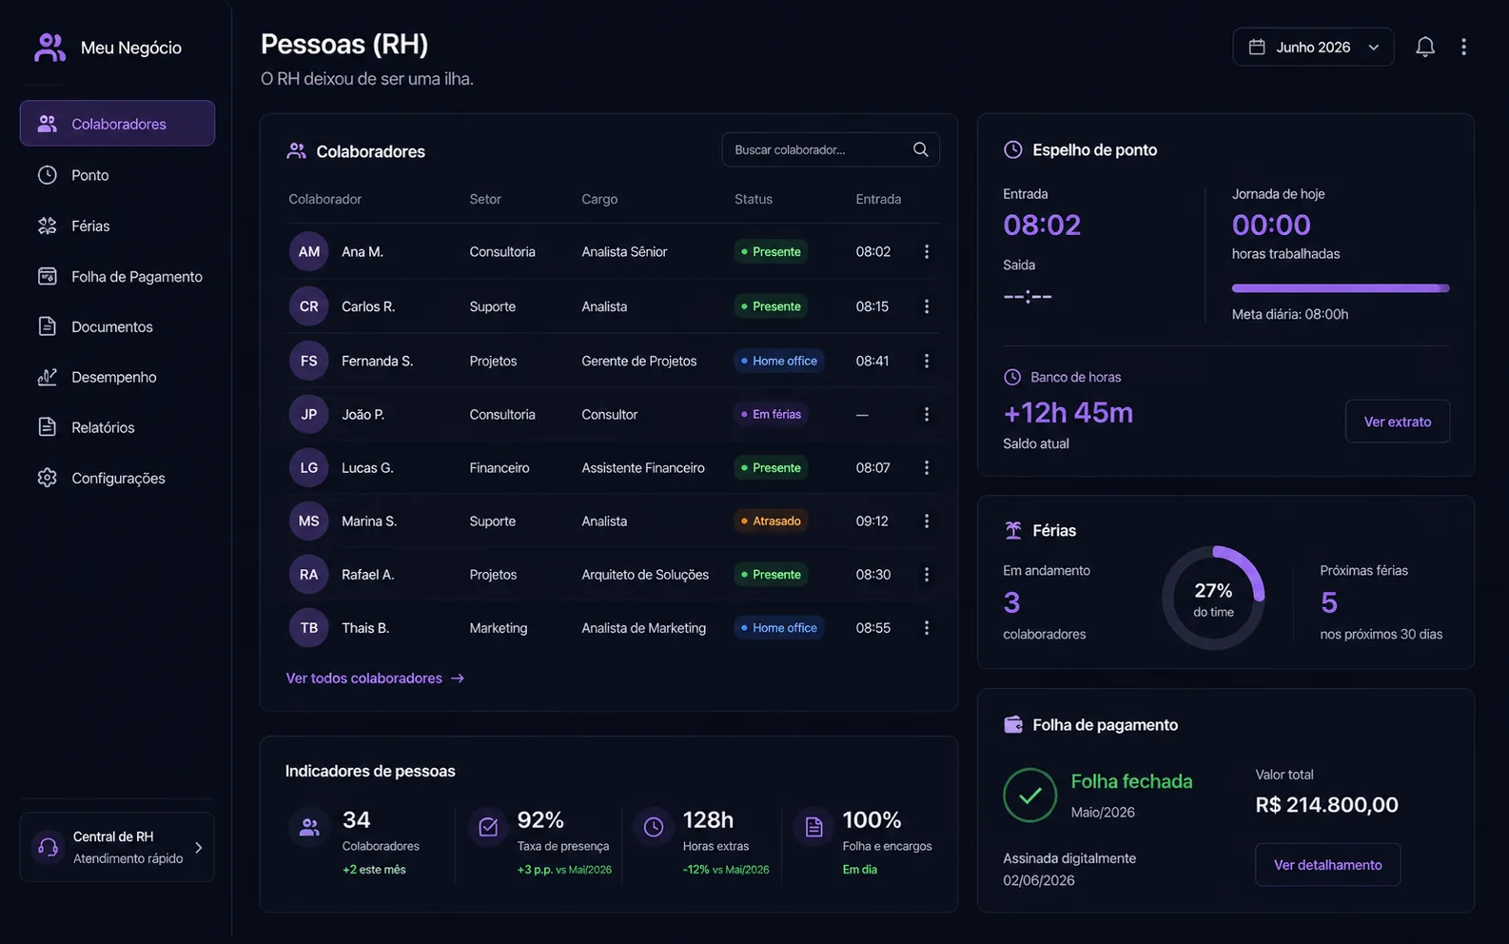Click the search magnifier icon in Colaboradores
This screenshot has width=1509, height=944.
coord(920,149)
